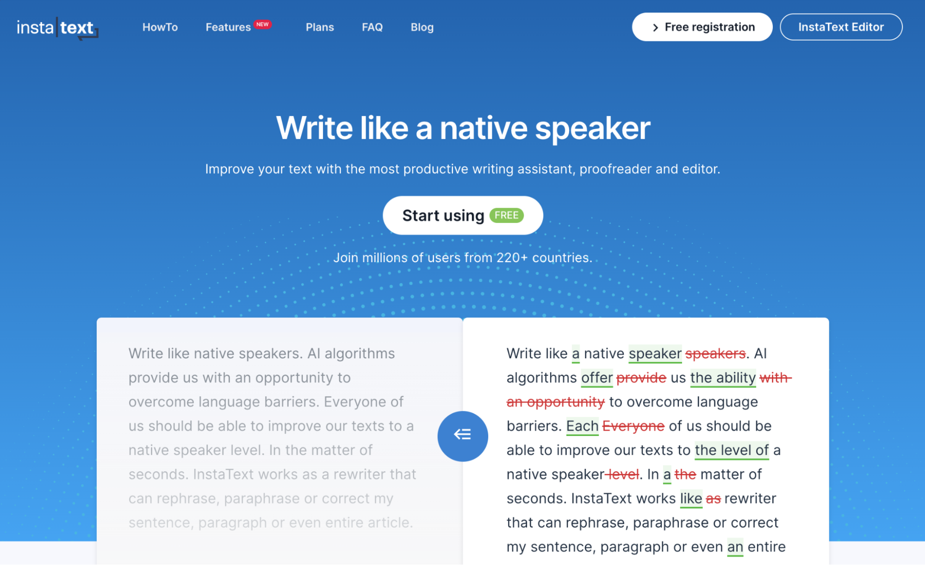Screen dimensions: 925x565
Task: Expand the FAQ section link
Action: [x=371, y=26]
